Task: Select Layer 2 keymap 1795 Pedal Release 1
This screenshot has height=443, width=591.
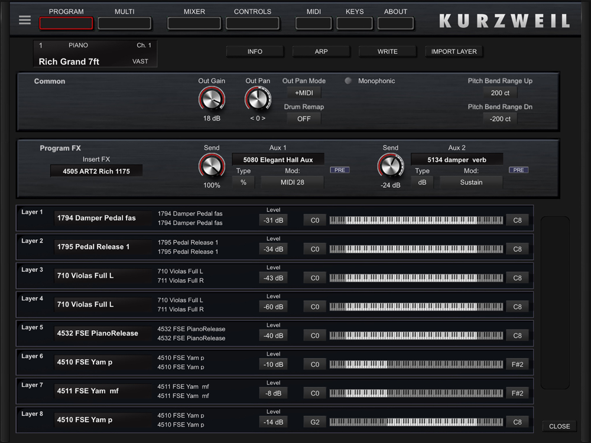Action: (x=103, y=247)
